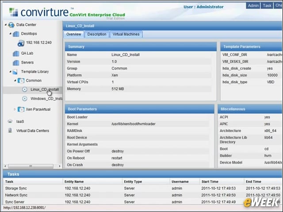Collapse the Desktops tree node
The height and width of the screenshot is (212, 283).
point(10,34)
